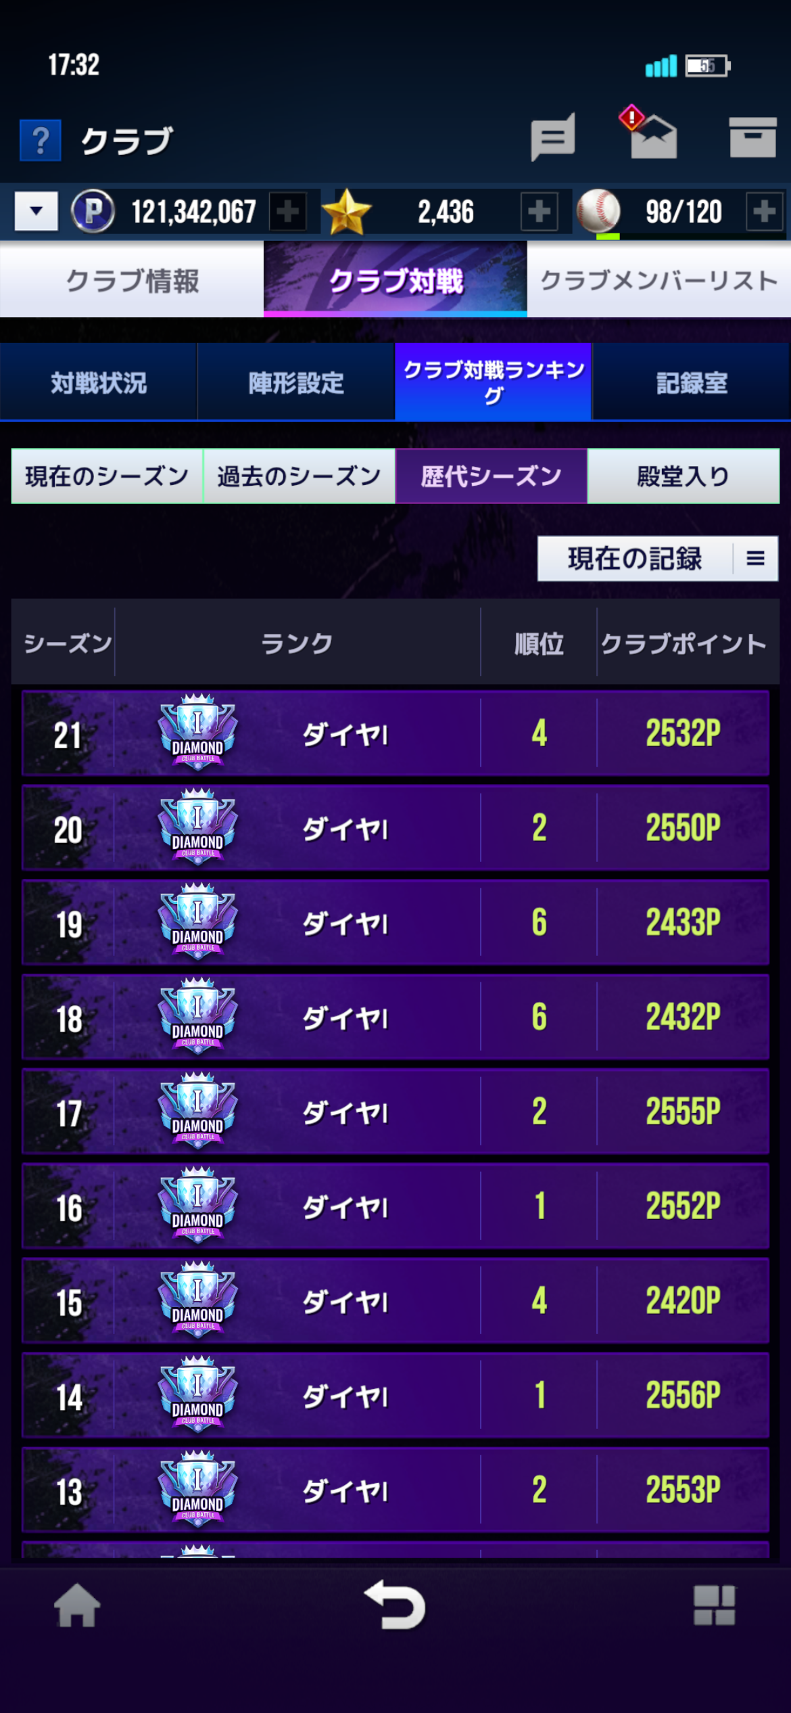
Task: Select 殿堂入り filter button
Action: [684, 476]
